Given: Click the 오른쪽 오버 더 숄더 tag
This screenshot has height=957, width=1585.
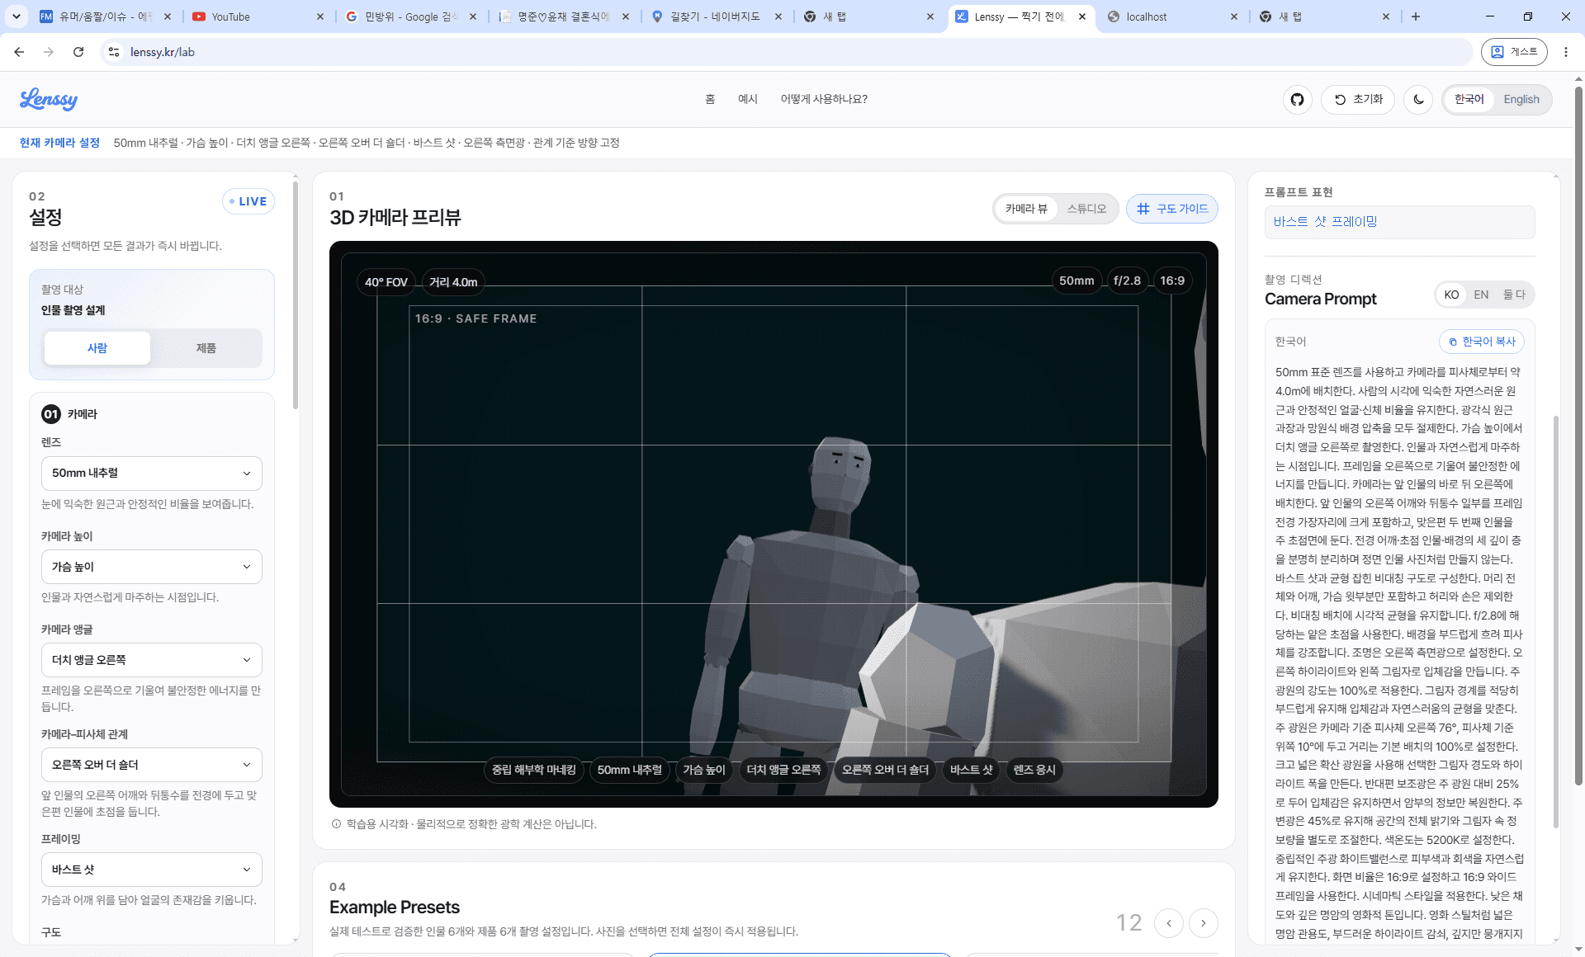Looking at the screenshot, I should click(x=885, y=770).
